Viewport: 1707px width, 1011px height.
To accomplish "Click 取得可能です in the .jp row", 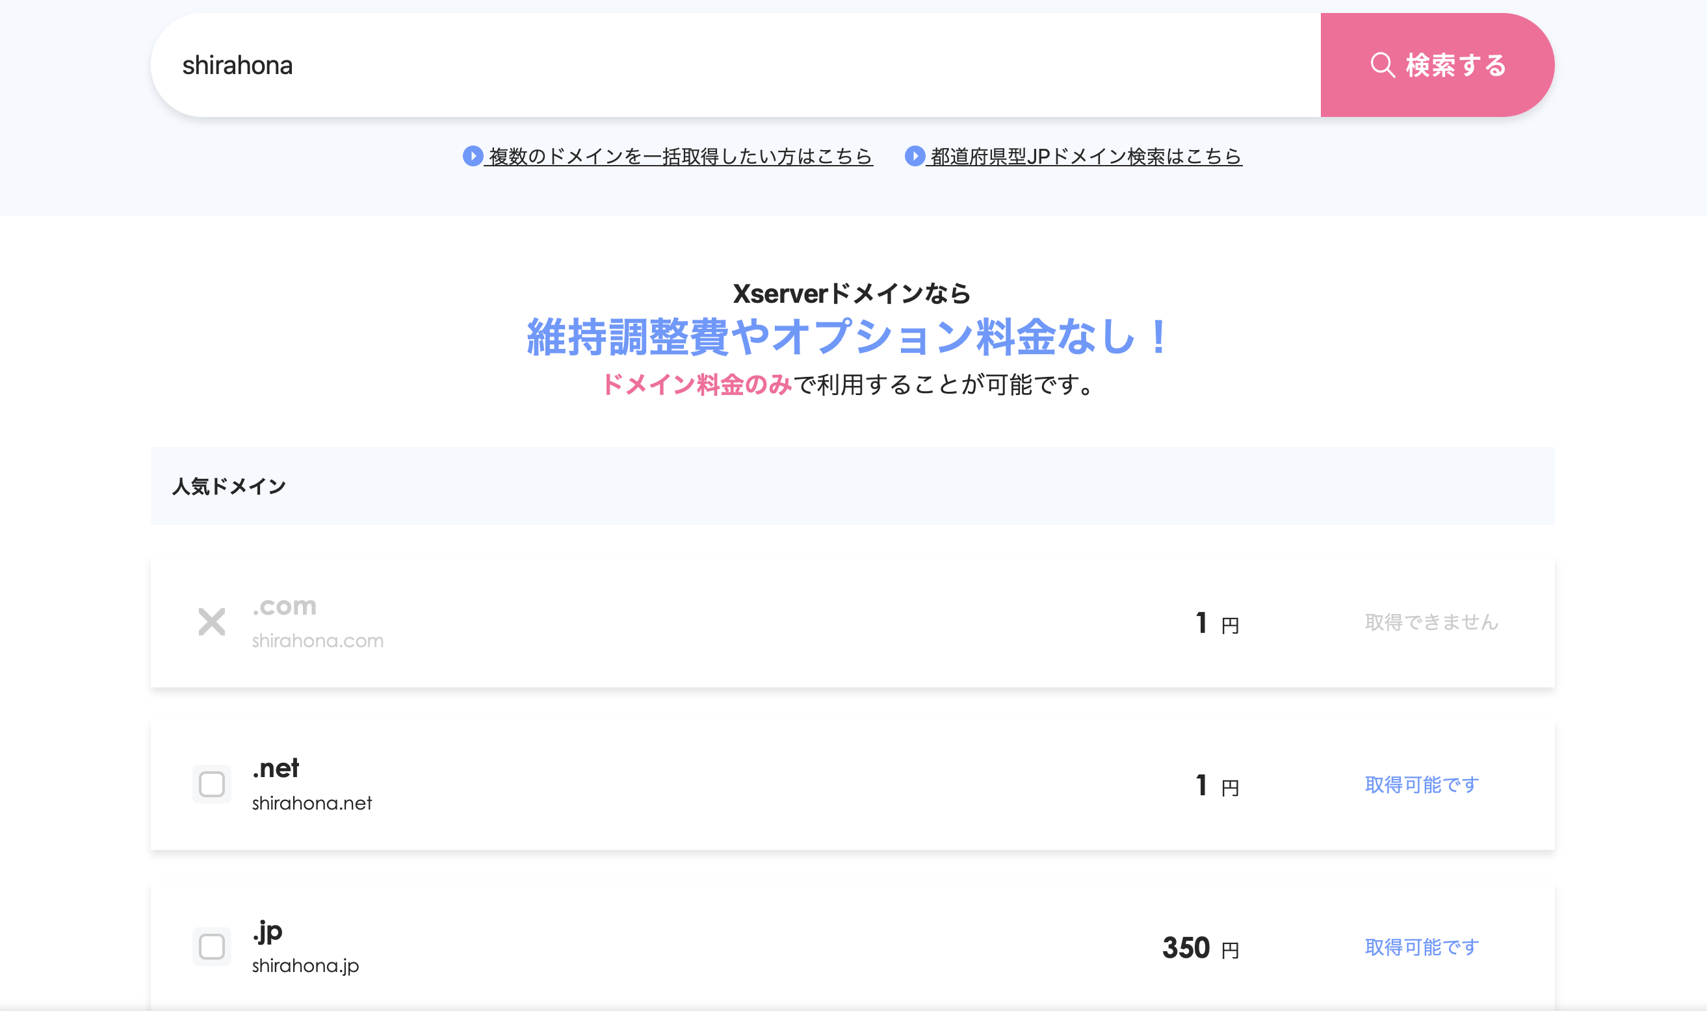I will tap(1422, 947).
